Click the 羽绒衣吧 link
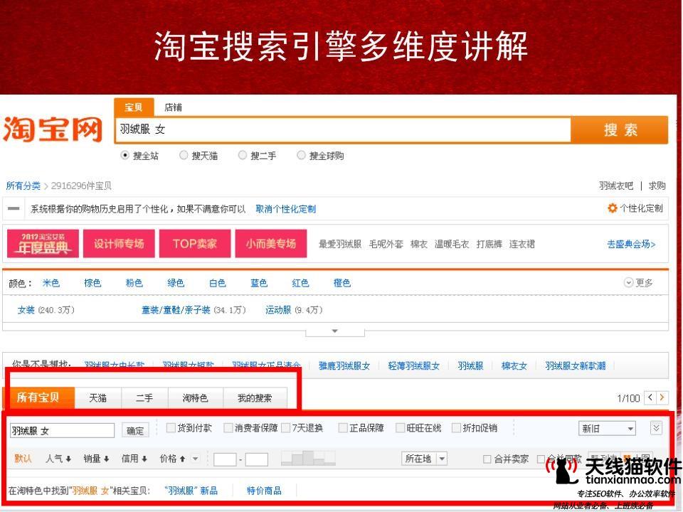 [616, 186]
